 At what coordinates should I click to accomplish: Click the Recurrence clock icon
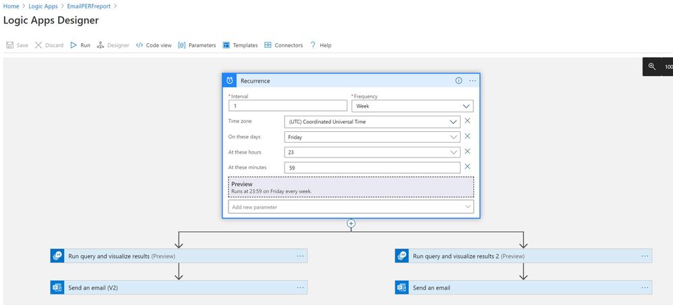point(229,81)
